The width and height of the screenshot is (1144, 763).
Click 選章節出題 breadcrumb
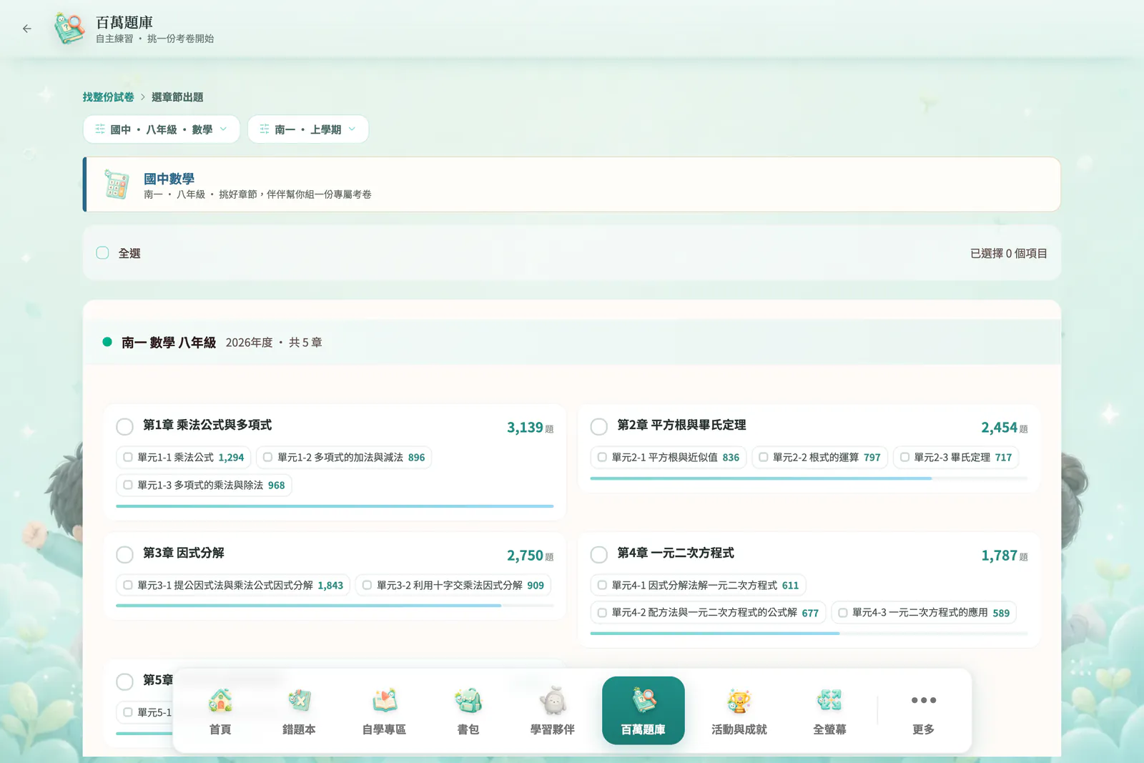(177, 97)
